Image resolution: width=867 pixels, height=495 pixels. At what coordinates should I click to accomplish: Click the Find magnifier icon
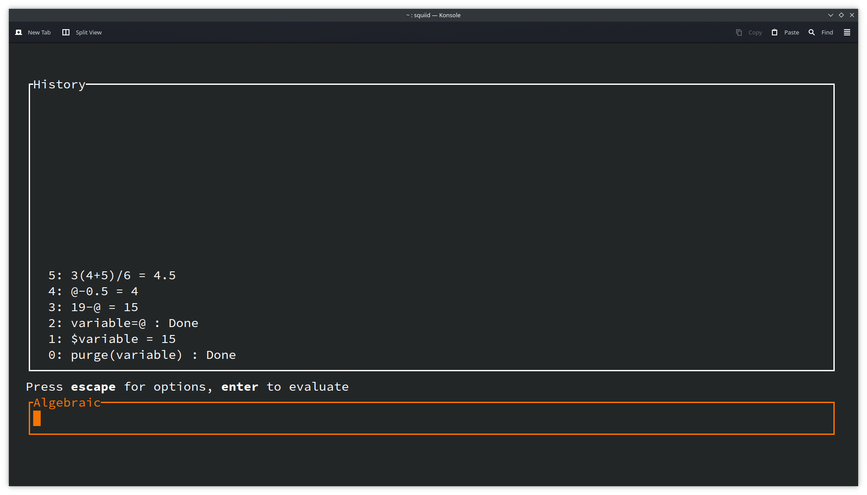click(812, 32)
